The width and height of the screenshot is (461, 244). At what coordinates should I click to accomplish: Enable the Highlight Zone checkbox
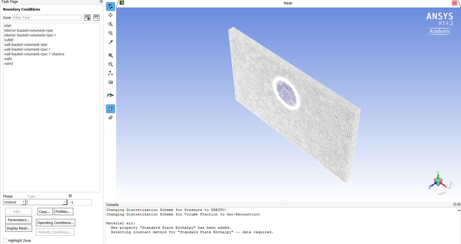coord(5,240)
